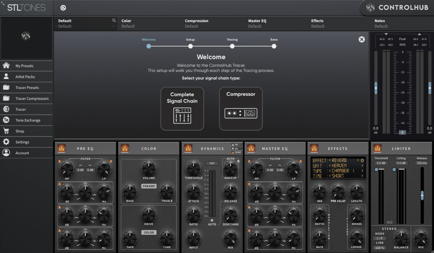Toggle the Pre EQ power button

(62, 148)
